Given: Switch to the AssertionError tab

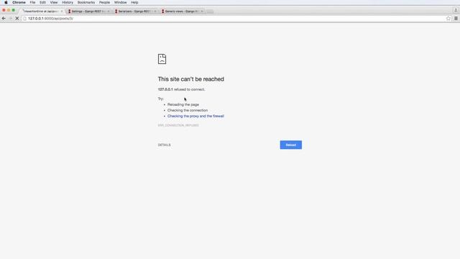Looking at the screenshot, I should [x=41, y=12].
